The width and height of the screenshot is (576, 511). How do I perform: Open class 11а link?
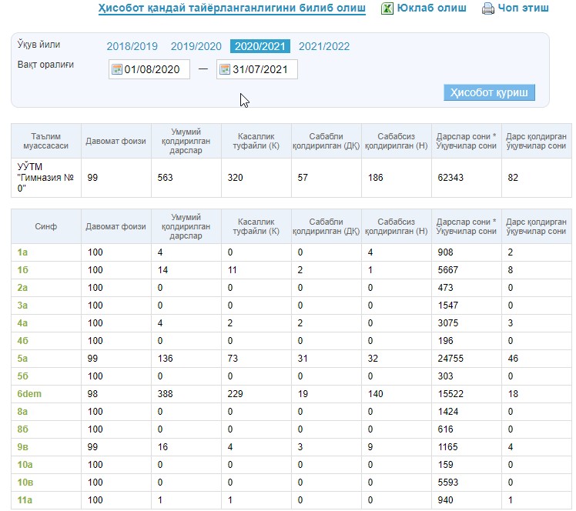coord(24,500)
